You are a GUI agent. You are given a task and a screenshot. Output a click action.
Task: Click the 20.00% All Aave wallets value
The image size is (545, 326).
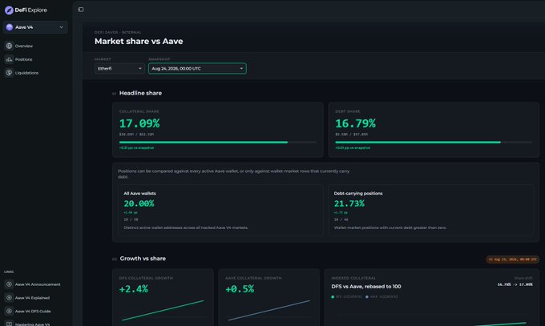pyautogui.click(x=139, y=203)
